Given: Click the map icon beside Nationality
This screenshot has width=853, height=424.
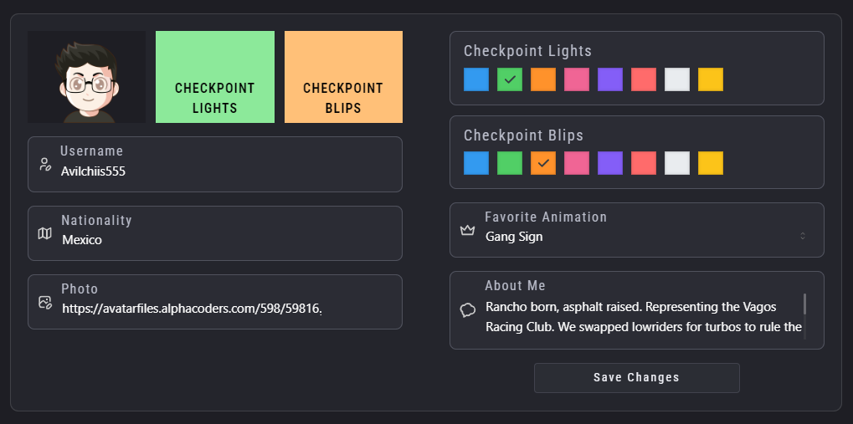Looking at the screenshot, I should (45, 233).
